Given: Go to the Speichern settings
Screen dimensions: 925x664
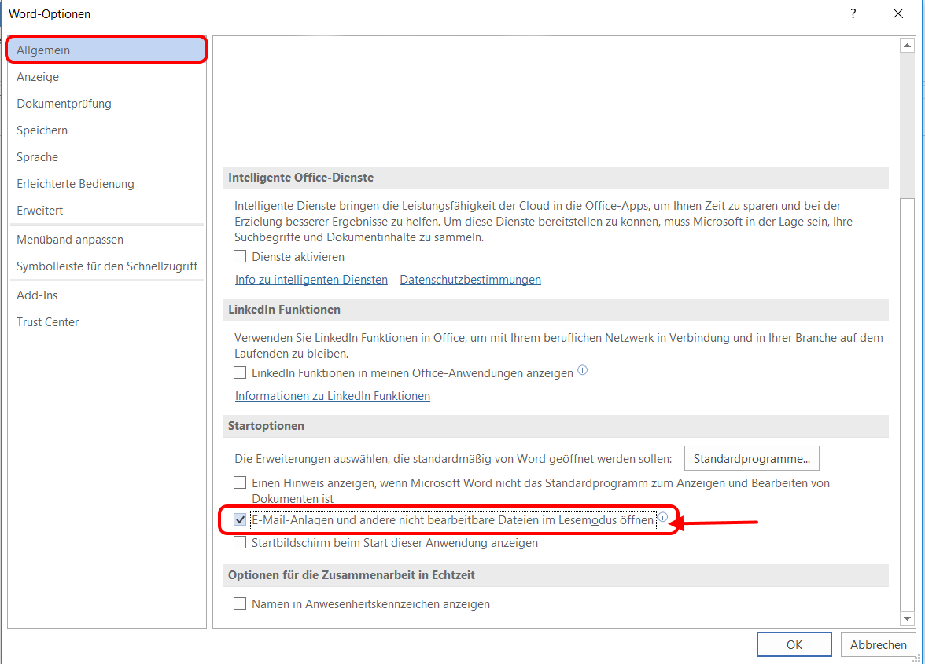Looking at the screenshot, I should [107, 130].
